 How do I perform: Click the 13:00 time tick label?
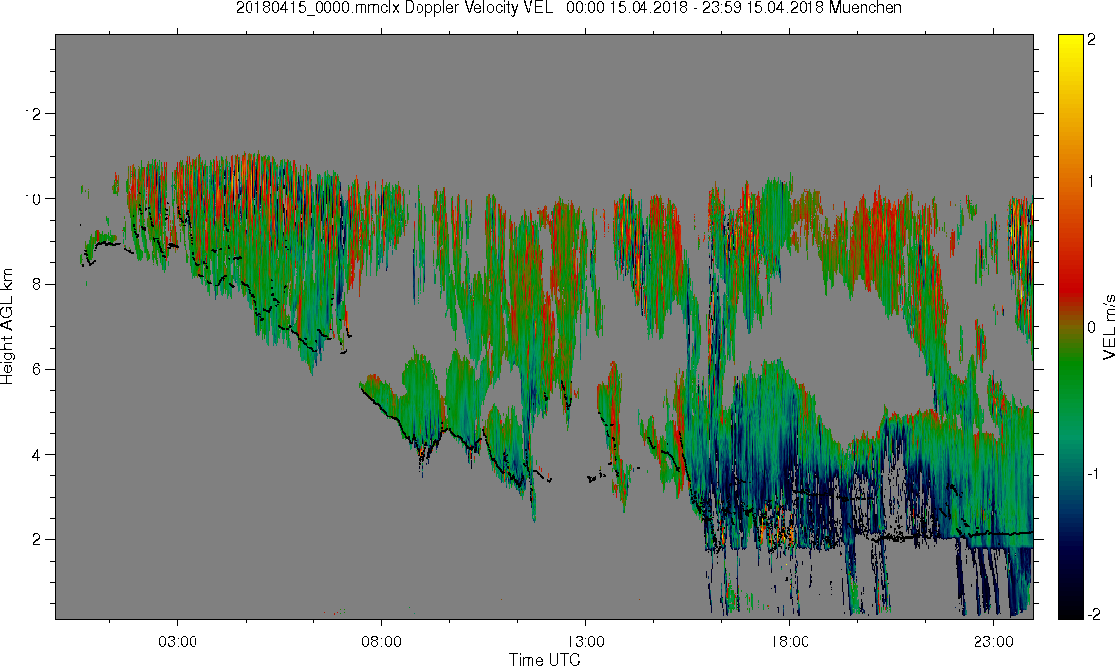[x=585, y=641]
